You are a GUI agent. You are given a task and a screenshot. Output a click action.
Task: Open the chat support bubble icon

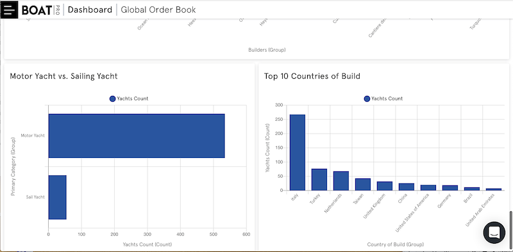[494, 232]
